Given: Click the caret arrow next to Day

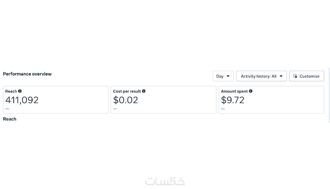Looking at the screenshot, I should tap(228, 76).
